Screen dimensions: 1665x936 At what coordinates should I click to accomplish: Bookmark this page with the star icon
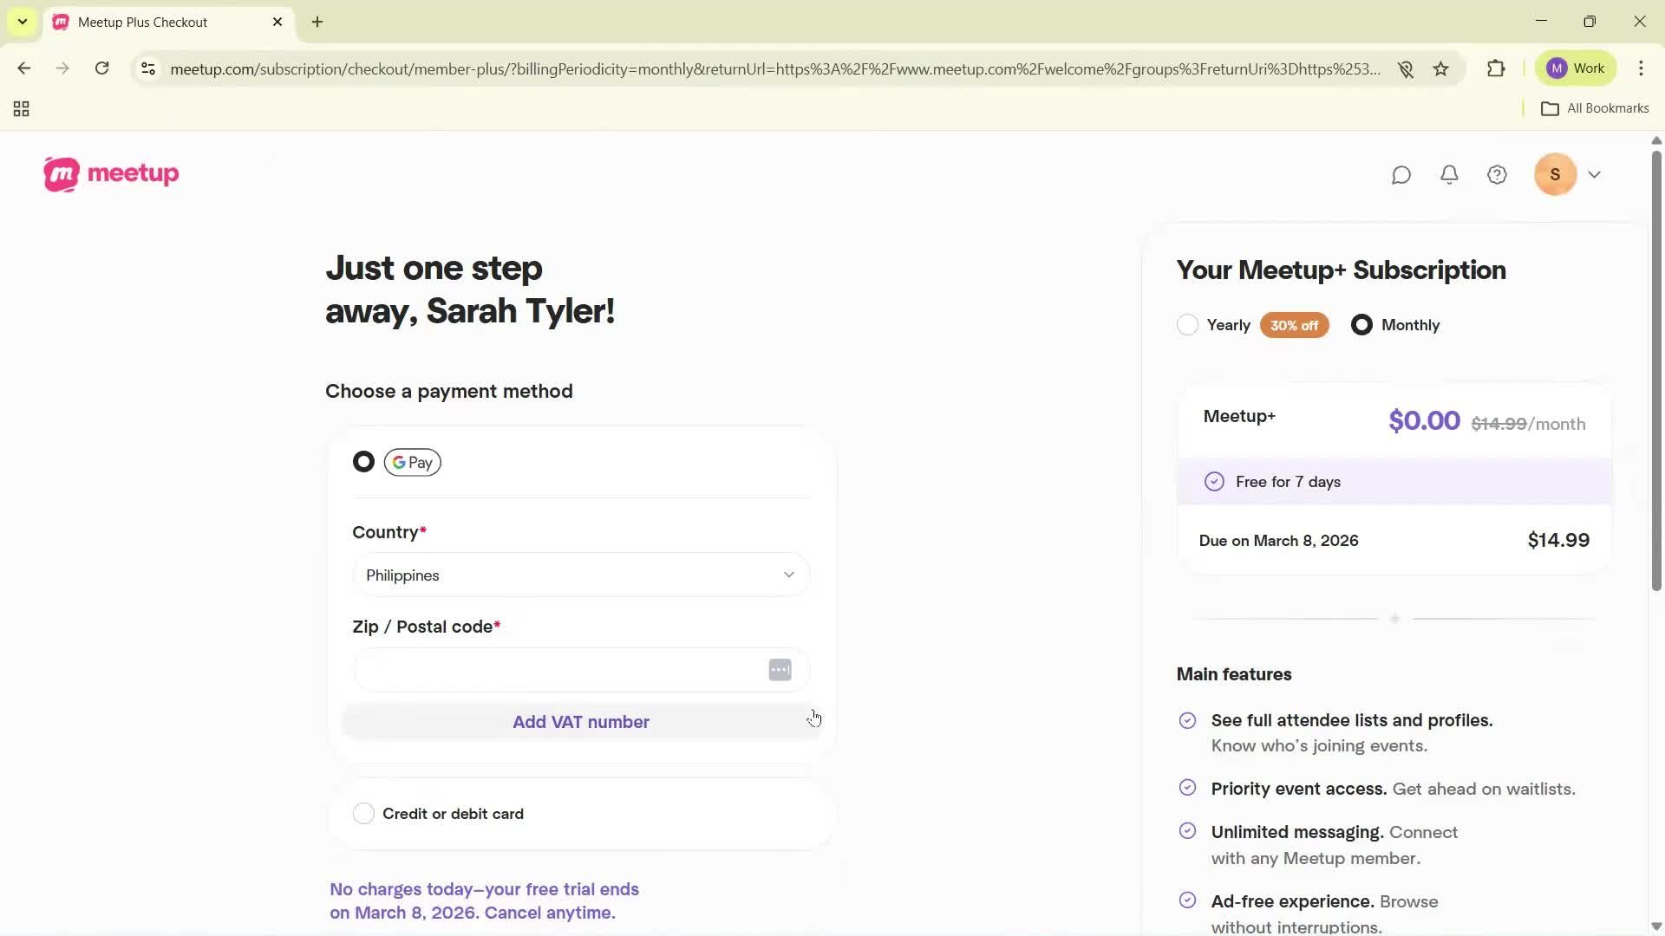1441,68
